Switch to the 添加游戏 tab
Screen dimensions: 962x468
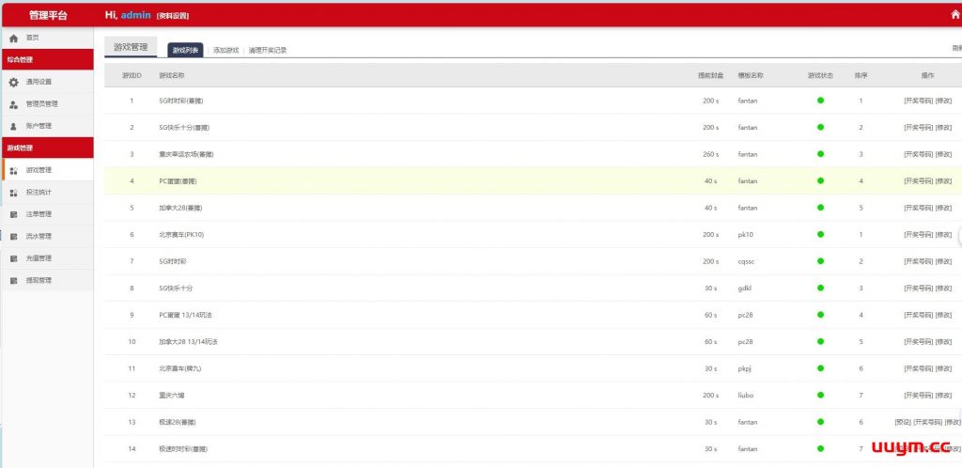[x=225, y=50]
